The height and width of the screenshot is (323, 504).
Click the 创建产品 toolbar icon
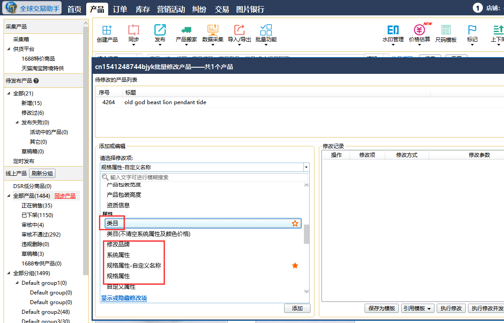pos(107,30)
